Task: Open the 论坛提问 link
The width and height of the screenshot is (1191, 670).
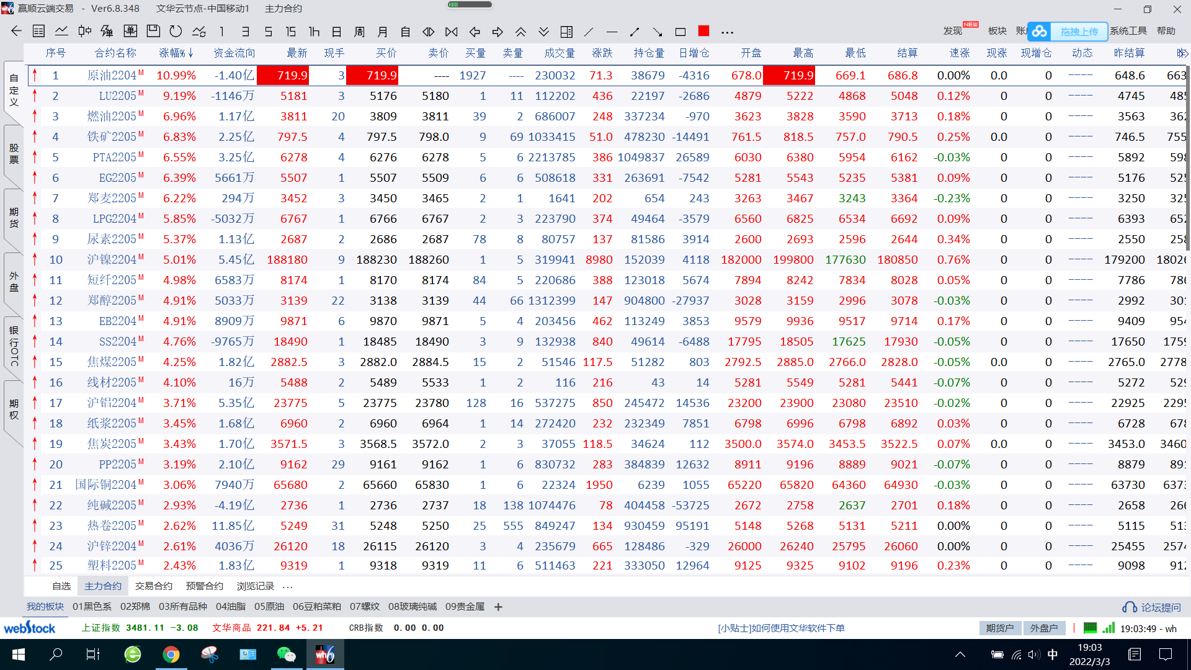Action: pyautogui.click(x=1152, y=607)
